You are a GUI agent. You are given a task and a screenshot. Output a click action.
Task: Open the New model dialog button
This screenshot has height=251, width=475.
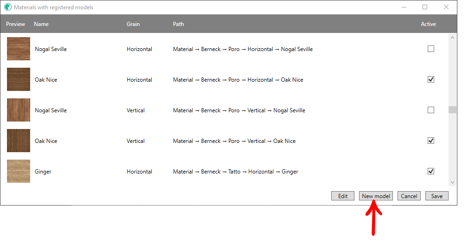point(376,196)
